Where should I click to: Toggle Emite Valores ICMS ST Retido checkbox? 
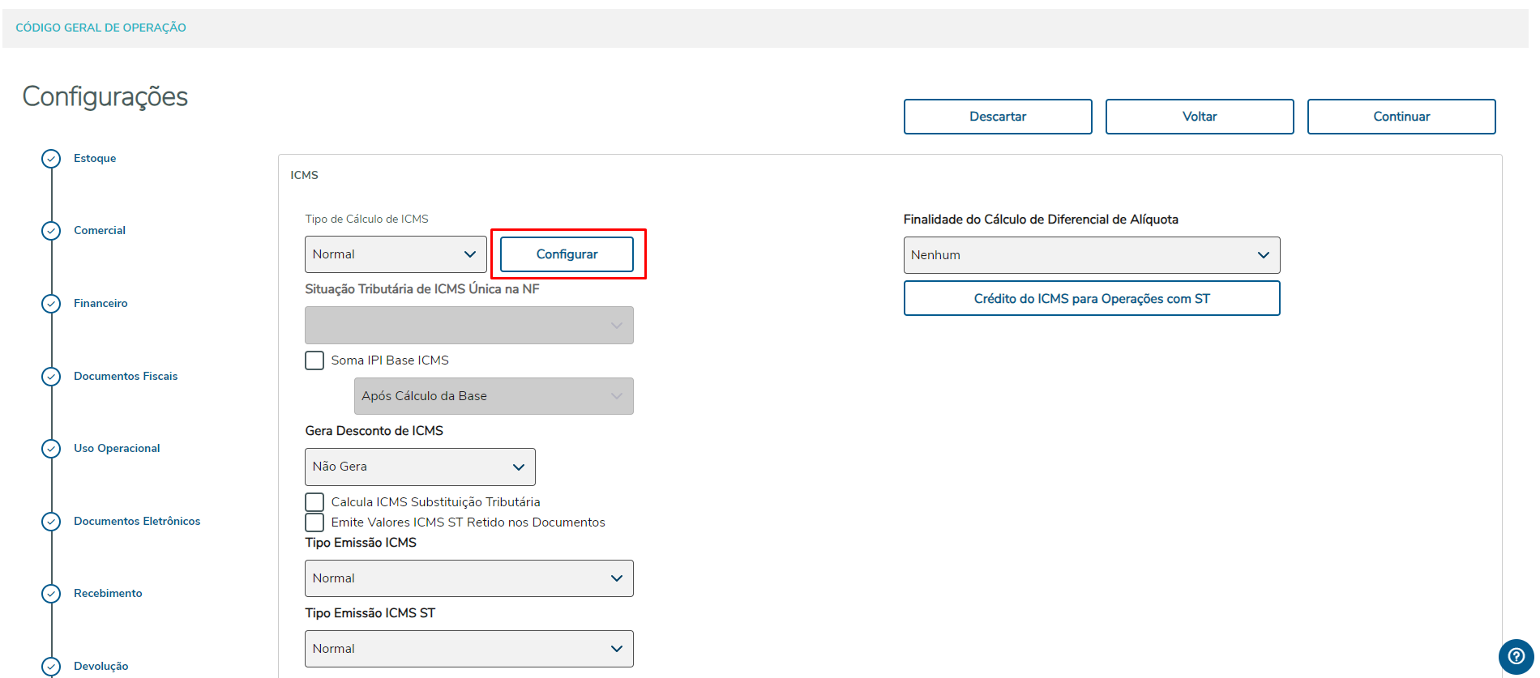(314, 522)
